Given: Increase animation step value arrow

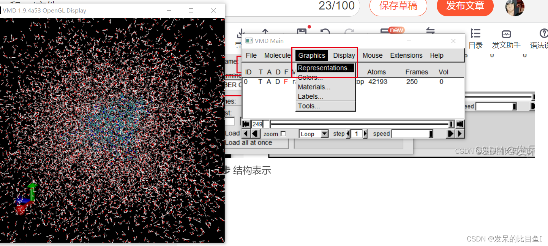Looking at the screenshot, I should (366, 134).
